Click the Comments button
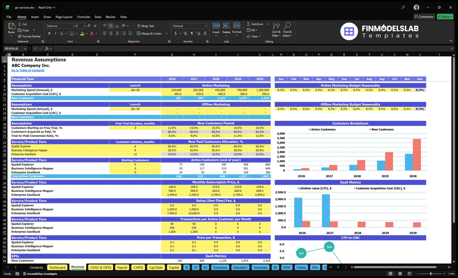 (x=424, y=17)
